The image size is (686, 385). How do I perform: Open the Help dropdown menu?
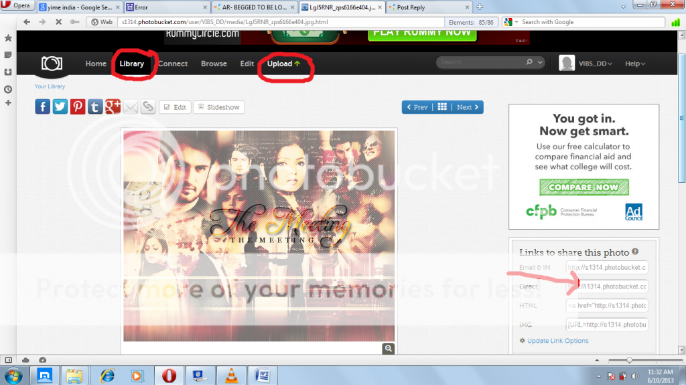tap(634, 64)
